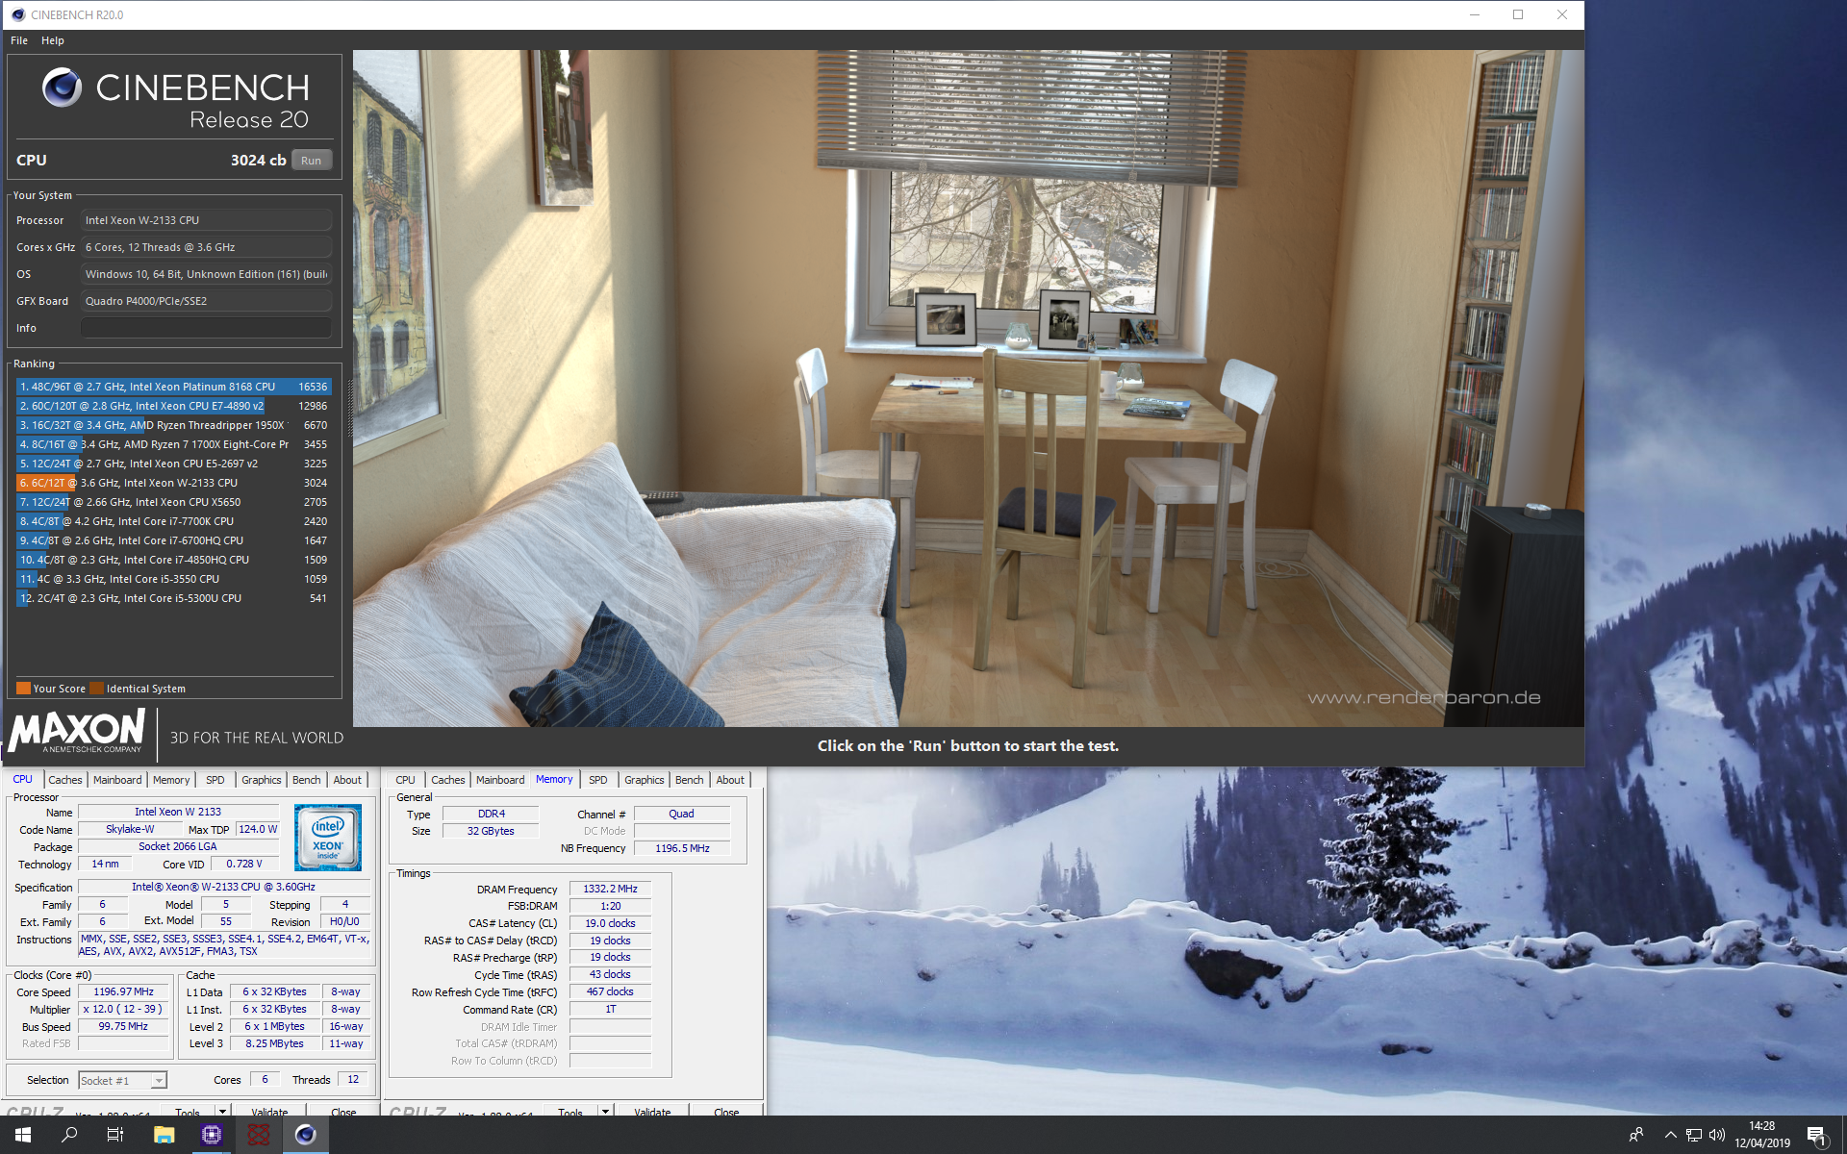Image resolution: width=1847 pixels, height=1154 pixels.
Task: Open Graphics tab in right CPU-Z window
Action: point(645,780)
